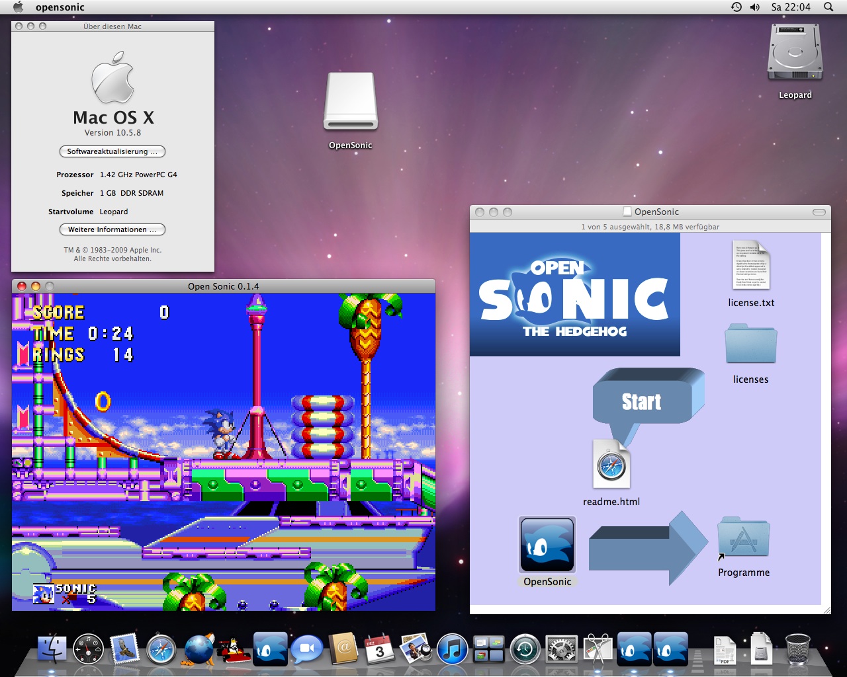The width and height of the screenshot is (847, 677).
Task: Open iCal calendar in the Dock
Action: (x=380, y=649)
